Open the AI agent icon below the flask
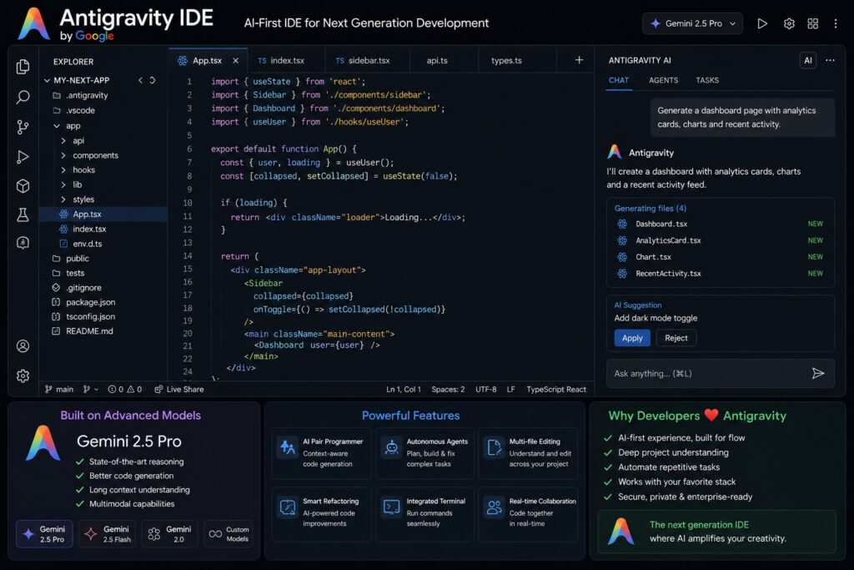The image size is (854, 570). point(23,243)
